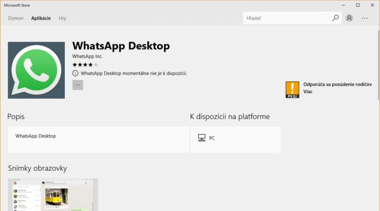The width and height of the screenshot is (380, 211).
Task: Click the vertical scrollbar on right edge
Action: pyautogui.click(x=378, y=65)
